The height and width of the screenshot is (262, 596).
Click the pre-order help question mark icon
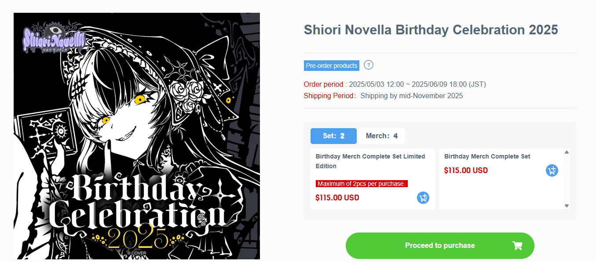[369, 65]
